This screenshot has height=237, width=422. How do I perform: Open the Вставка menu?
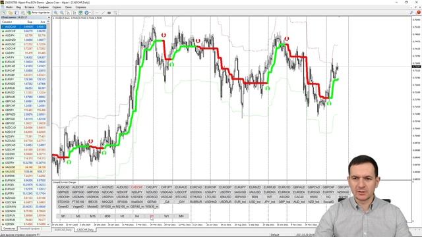[29, 7]
